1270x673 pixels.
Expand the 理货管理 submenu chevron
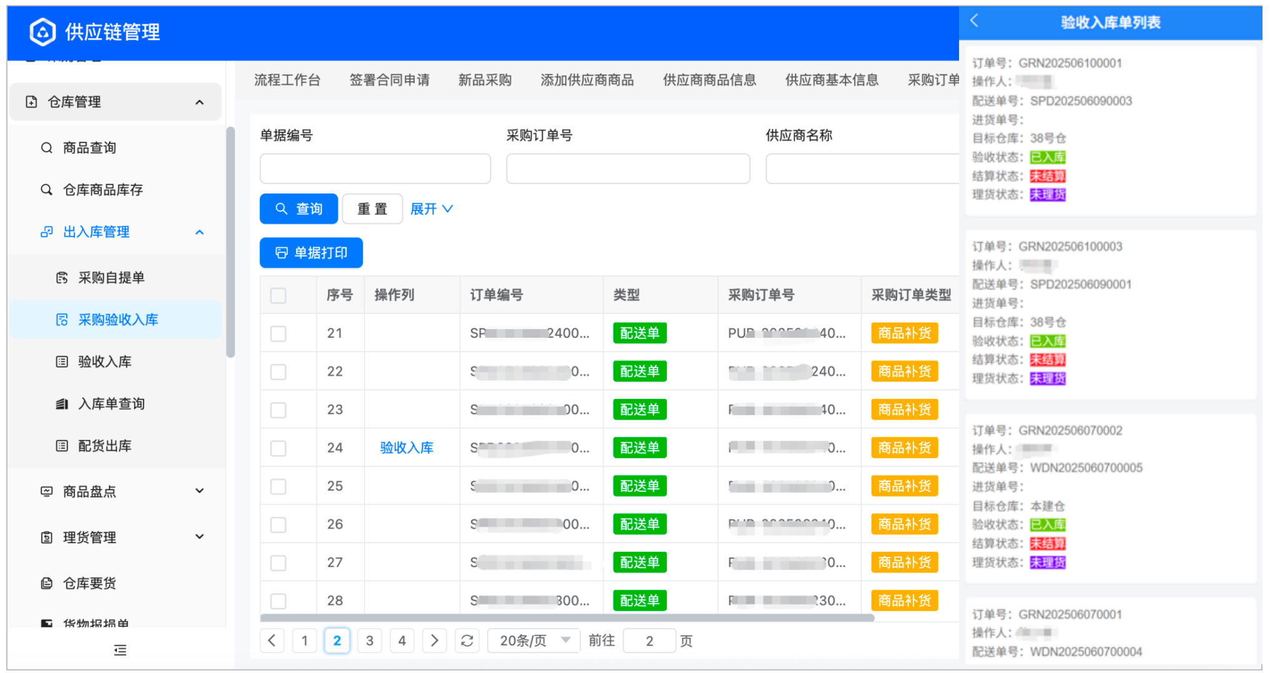[200, 536]
